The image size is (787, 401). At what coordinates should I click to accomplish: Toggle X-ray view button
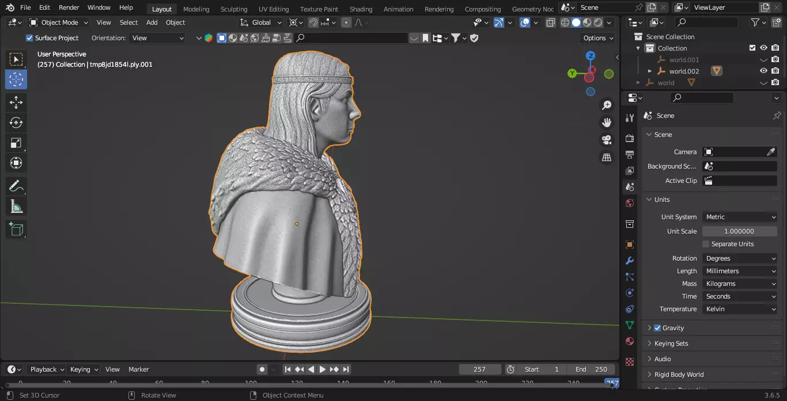(x=550, y=22)
